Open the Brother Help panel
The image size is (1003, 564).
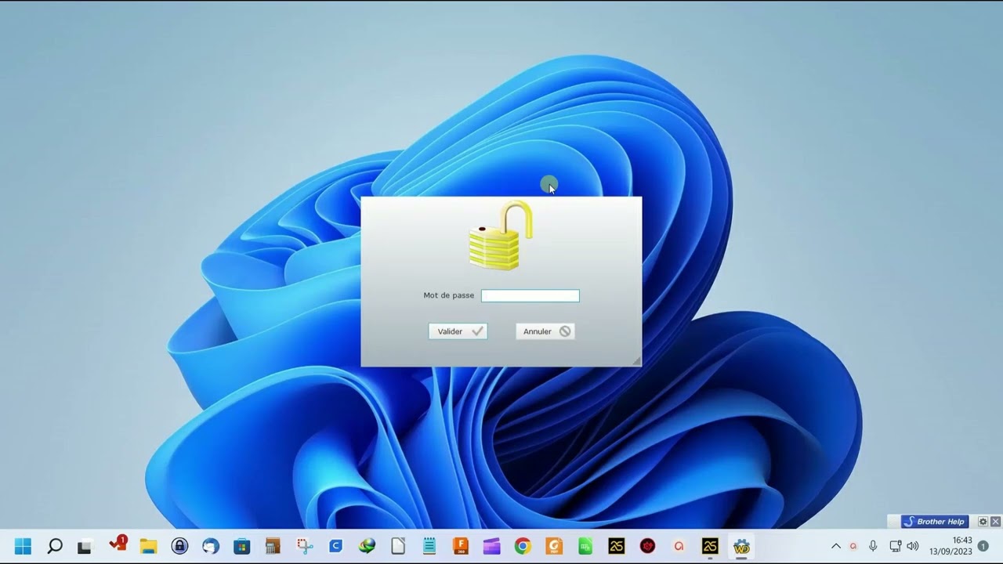pos(935,522)
